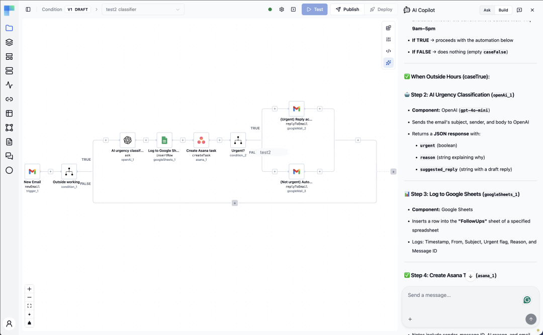
Task: Add step on FALSE branch bottom line
Action: click(234, 203)
